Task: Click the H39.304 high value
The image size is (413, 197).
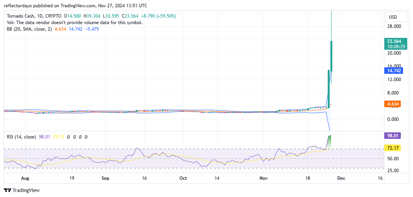Action: click(92, 16)
